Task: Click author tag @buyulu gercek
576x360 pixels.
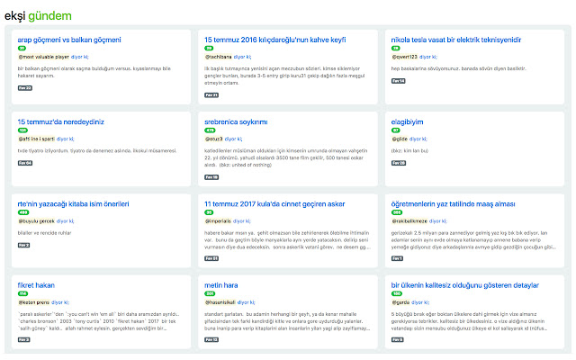Action: [36, 221]
